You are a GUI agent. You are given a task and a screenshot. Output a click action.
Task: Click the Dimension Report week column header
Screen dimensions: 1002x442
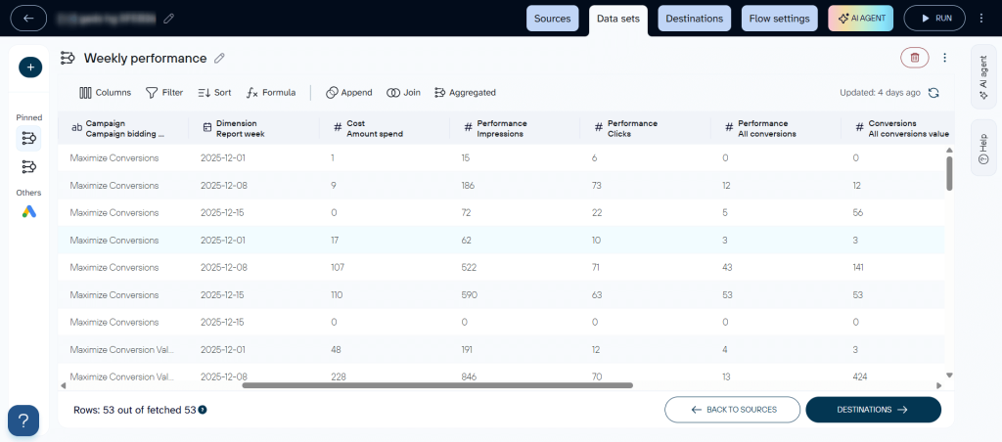point(253,128)
